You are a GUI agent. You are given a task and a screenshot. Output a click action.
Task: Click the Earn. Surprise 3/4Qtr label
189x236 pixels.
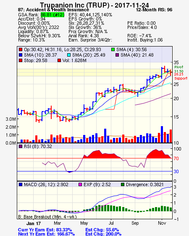[x=90, y=40]
